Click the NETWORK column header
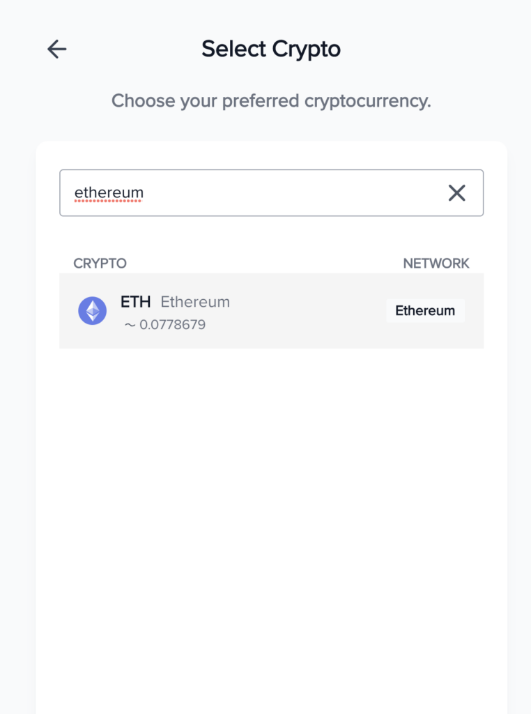Viewport: 531px width, 714px height. [436, 263]
